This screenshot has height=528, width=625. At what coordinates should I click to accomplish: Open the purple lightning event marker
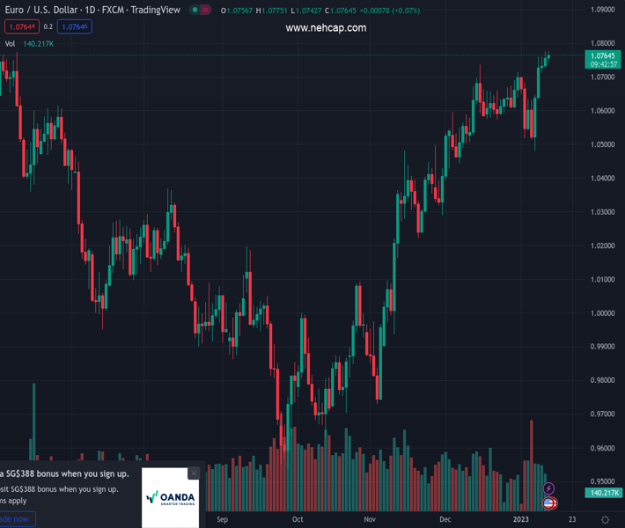[549, 488]
